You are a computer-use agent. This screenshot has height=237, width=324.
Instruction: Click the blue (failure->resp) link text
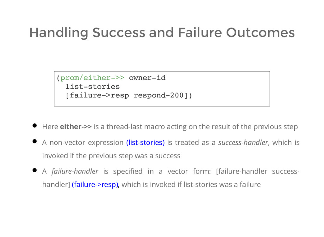point(95,184)
